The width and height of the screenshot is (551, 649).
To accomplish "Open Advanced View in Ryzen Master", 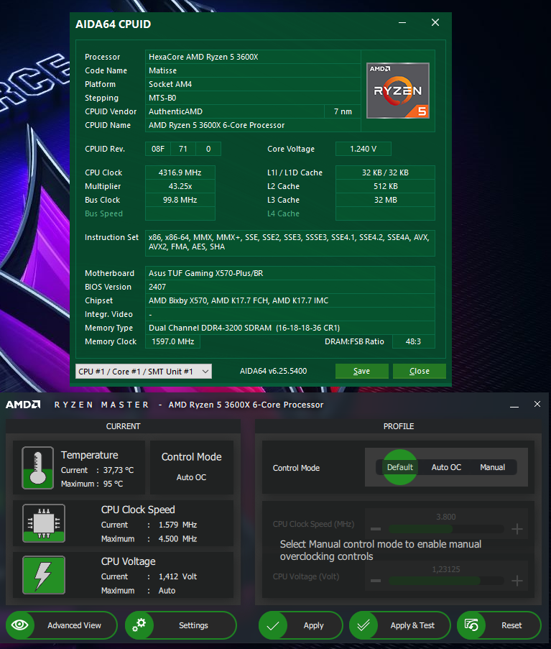I will point(62,625).
